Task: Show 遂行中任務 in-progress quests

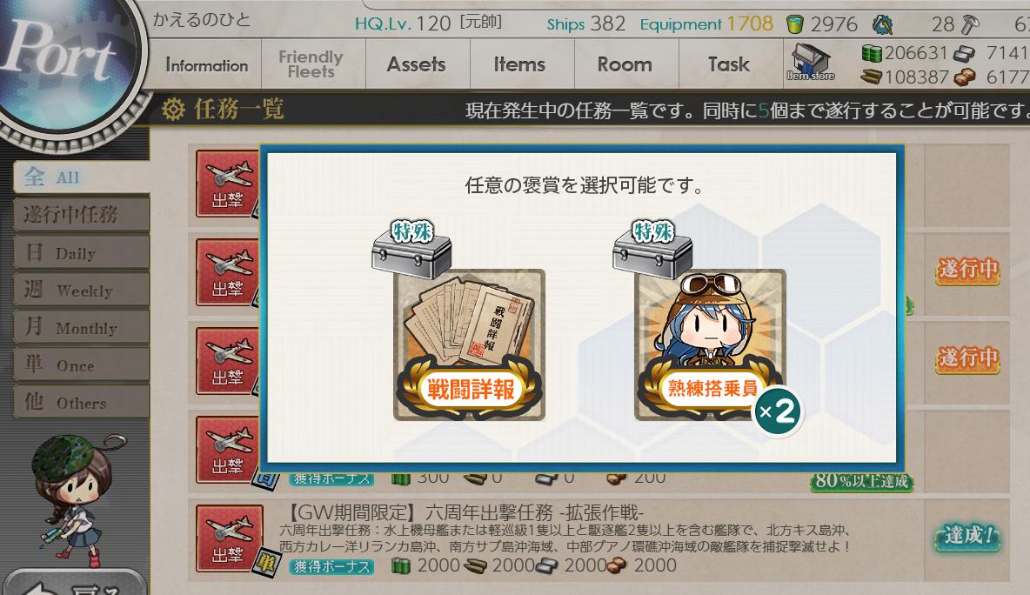Action: coord(82,214)
